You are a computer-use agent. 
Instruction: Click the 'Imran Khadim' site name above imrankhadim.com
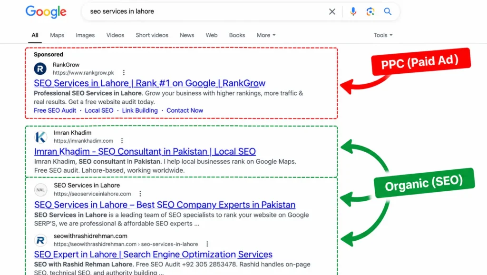tap(72, 133)
